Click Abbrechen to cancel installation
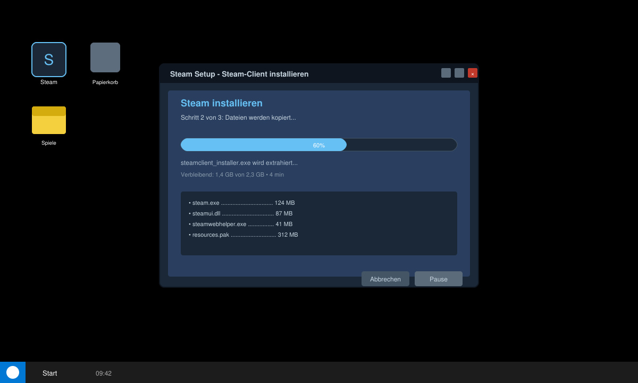 (385, 279)
